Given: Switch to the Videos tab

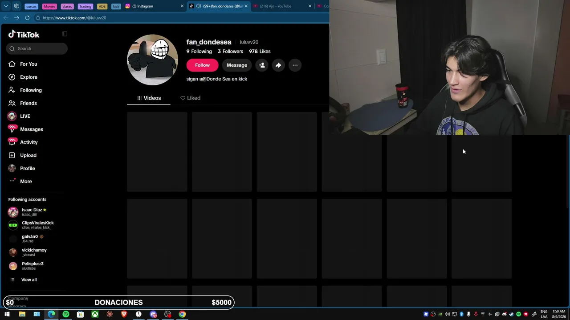Looking at the screenshot, I should 149,98.
